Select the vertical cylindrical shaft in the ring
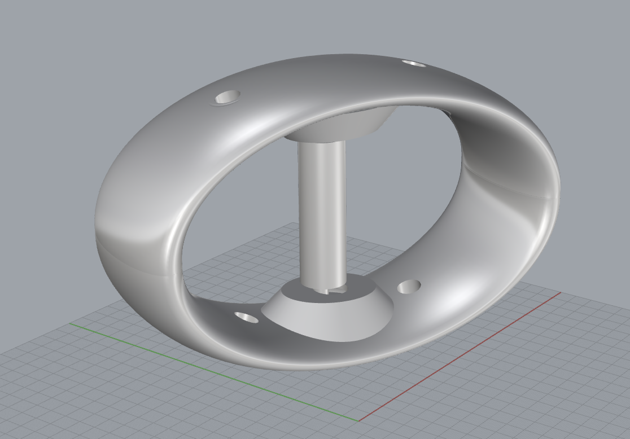The image size is (630, 439). coord(322,214)
